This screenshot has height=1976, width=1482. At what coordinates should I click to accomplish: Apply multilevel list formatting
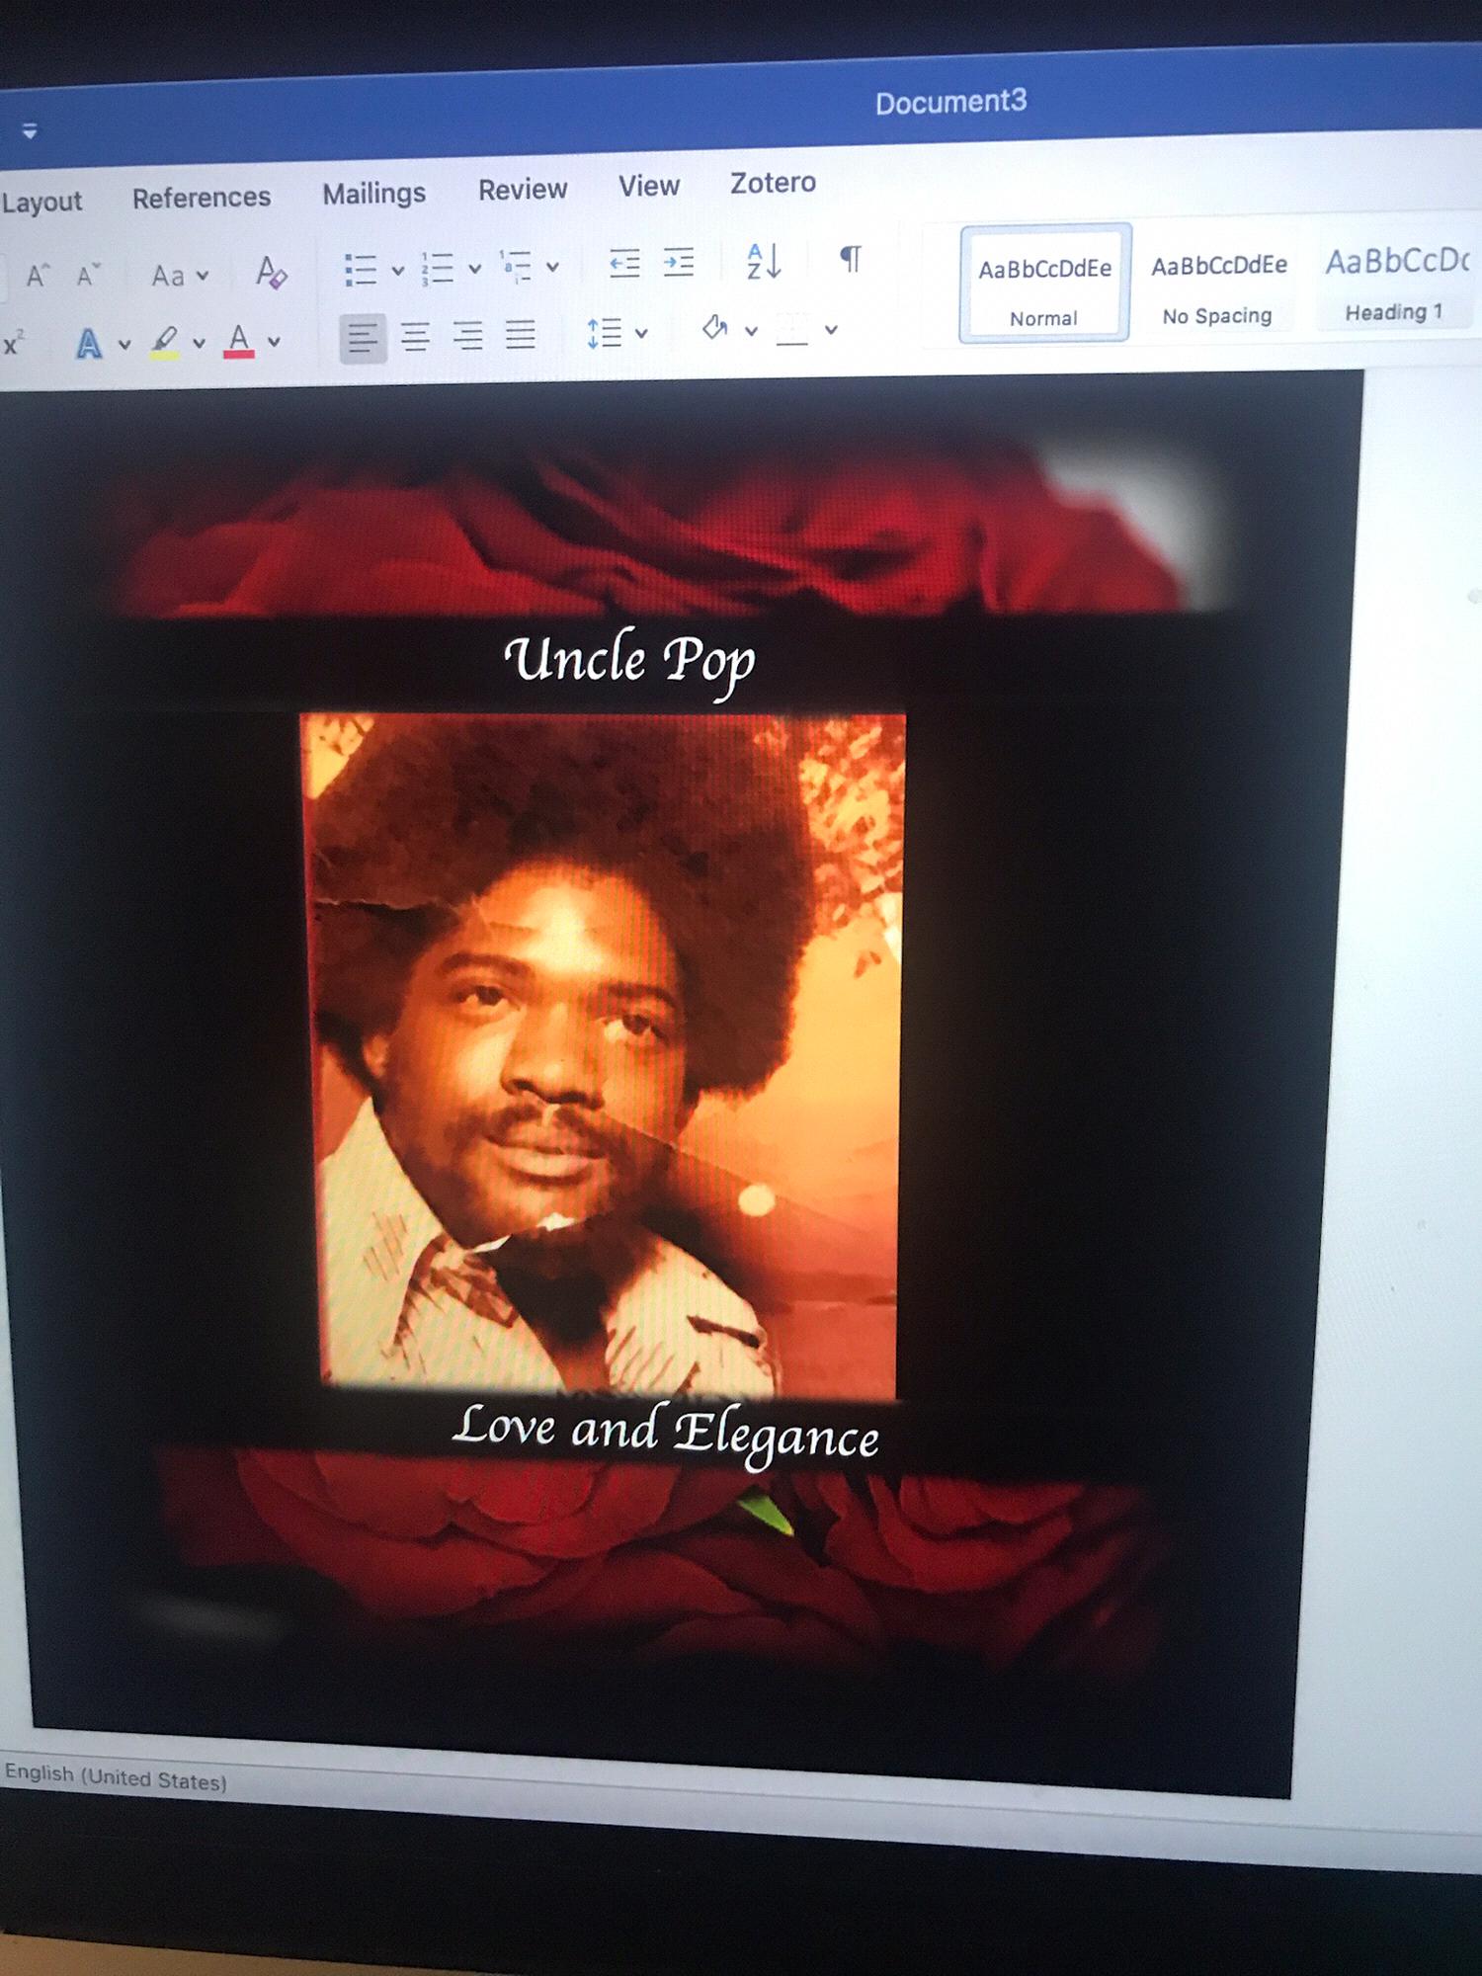click(x=516, y=266)
